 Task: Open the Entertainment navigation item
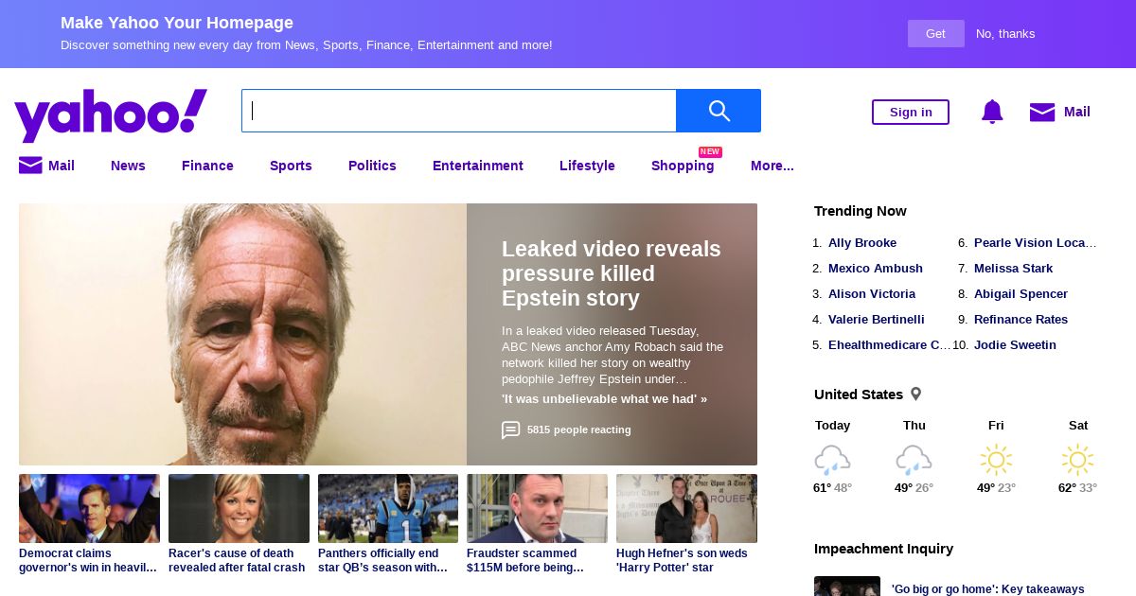[x=478, y=166]
